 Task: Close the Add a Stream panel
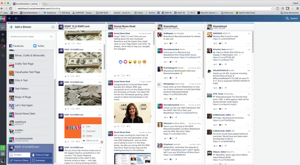[x=53, y=27]
